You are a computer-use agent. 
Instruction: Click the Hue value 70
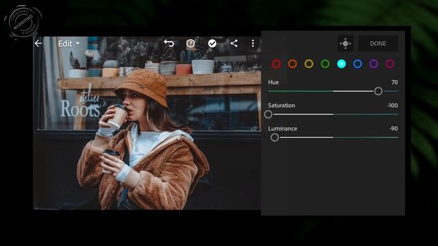pyautogui.click(x=394, y=82)
